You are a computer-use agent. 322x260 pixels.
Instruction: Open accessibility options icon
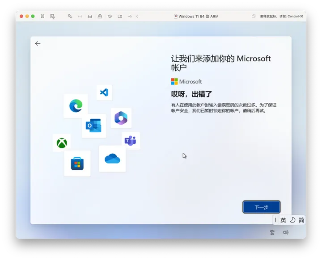coord(272,232)
